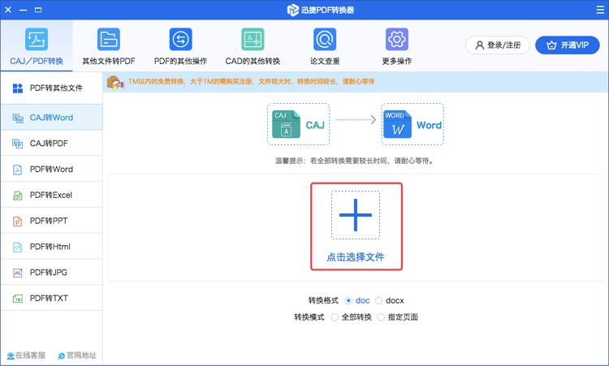The width and height of the screenshot is (609, 366).
Task: Close the window with the X button
Action: click(x=8, y=10)
